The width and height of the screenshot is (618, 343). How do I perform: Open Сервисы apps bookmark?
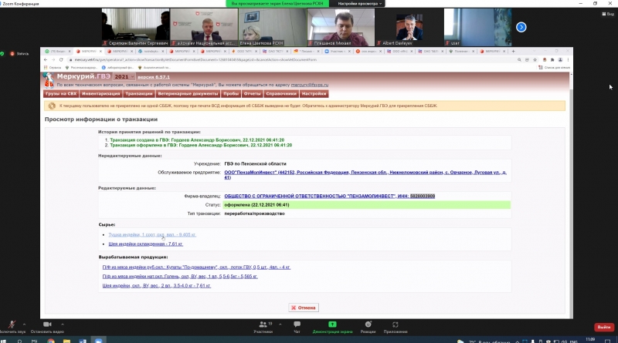[x=53, y=68]
